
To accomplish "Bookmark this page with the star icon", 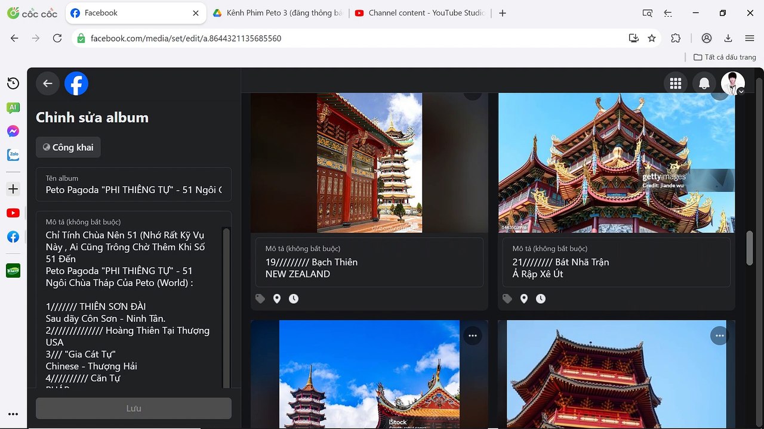I will [x=652, y=38].
